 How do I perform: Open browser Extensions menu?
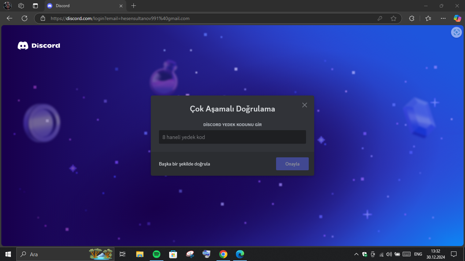(x=412, y=18)
